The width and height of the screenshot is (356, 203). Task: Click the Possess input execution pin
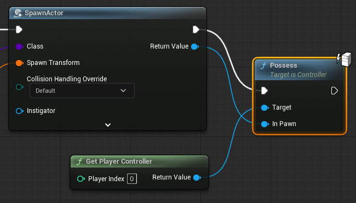[265, 91]
